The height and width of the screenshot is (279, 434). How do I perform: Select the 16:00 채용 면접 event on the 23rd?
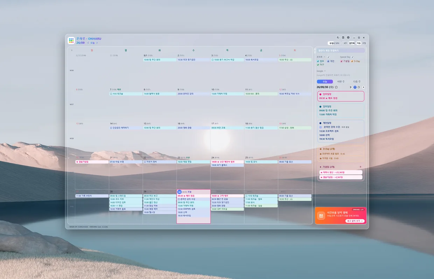click(x=193, y=162)
